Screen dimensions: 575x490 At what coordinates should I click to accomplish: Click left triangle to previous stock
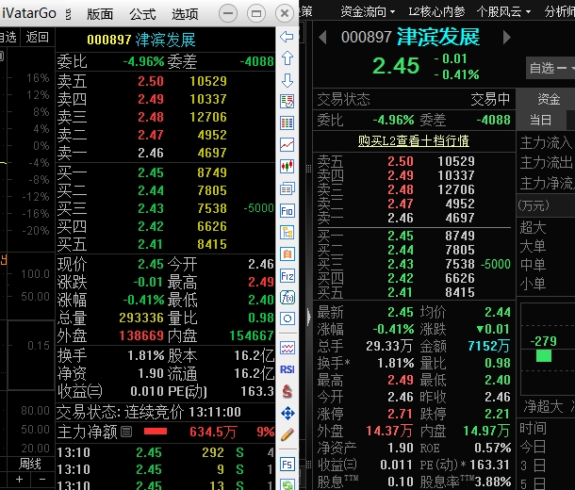click(322, 38)
